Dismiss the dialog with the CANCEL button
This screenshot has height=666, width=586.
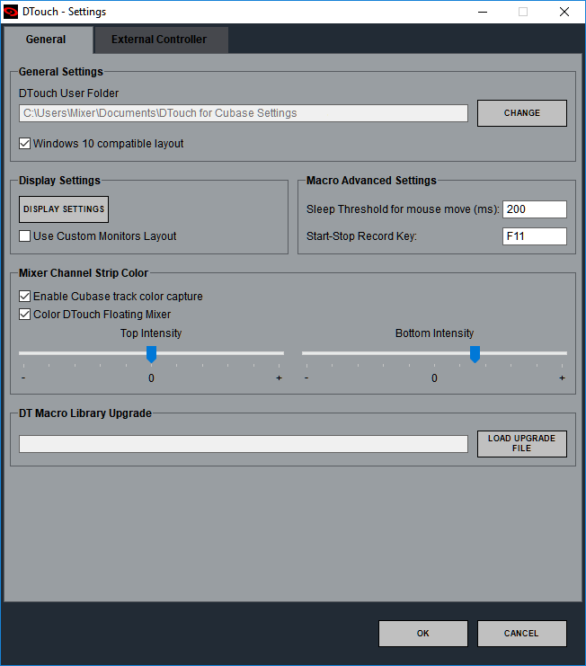pos(521,634)
